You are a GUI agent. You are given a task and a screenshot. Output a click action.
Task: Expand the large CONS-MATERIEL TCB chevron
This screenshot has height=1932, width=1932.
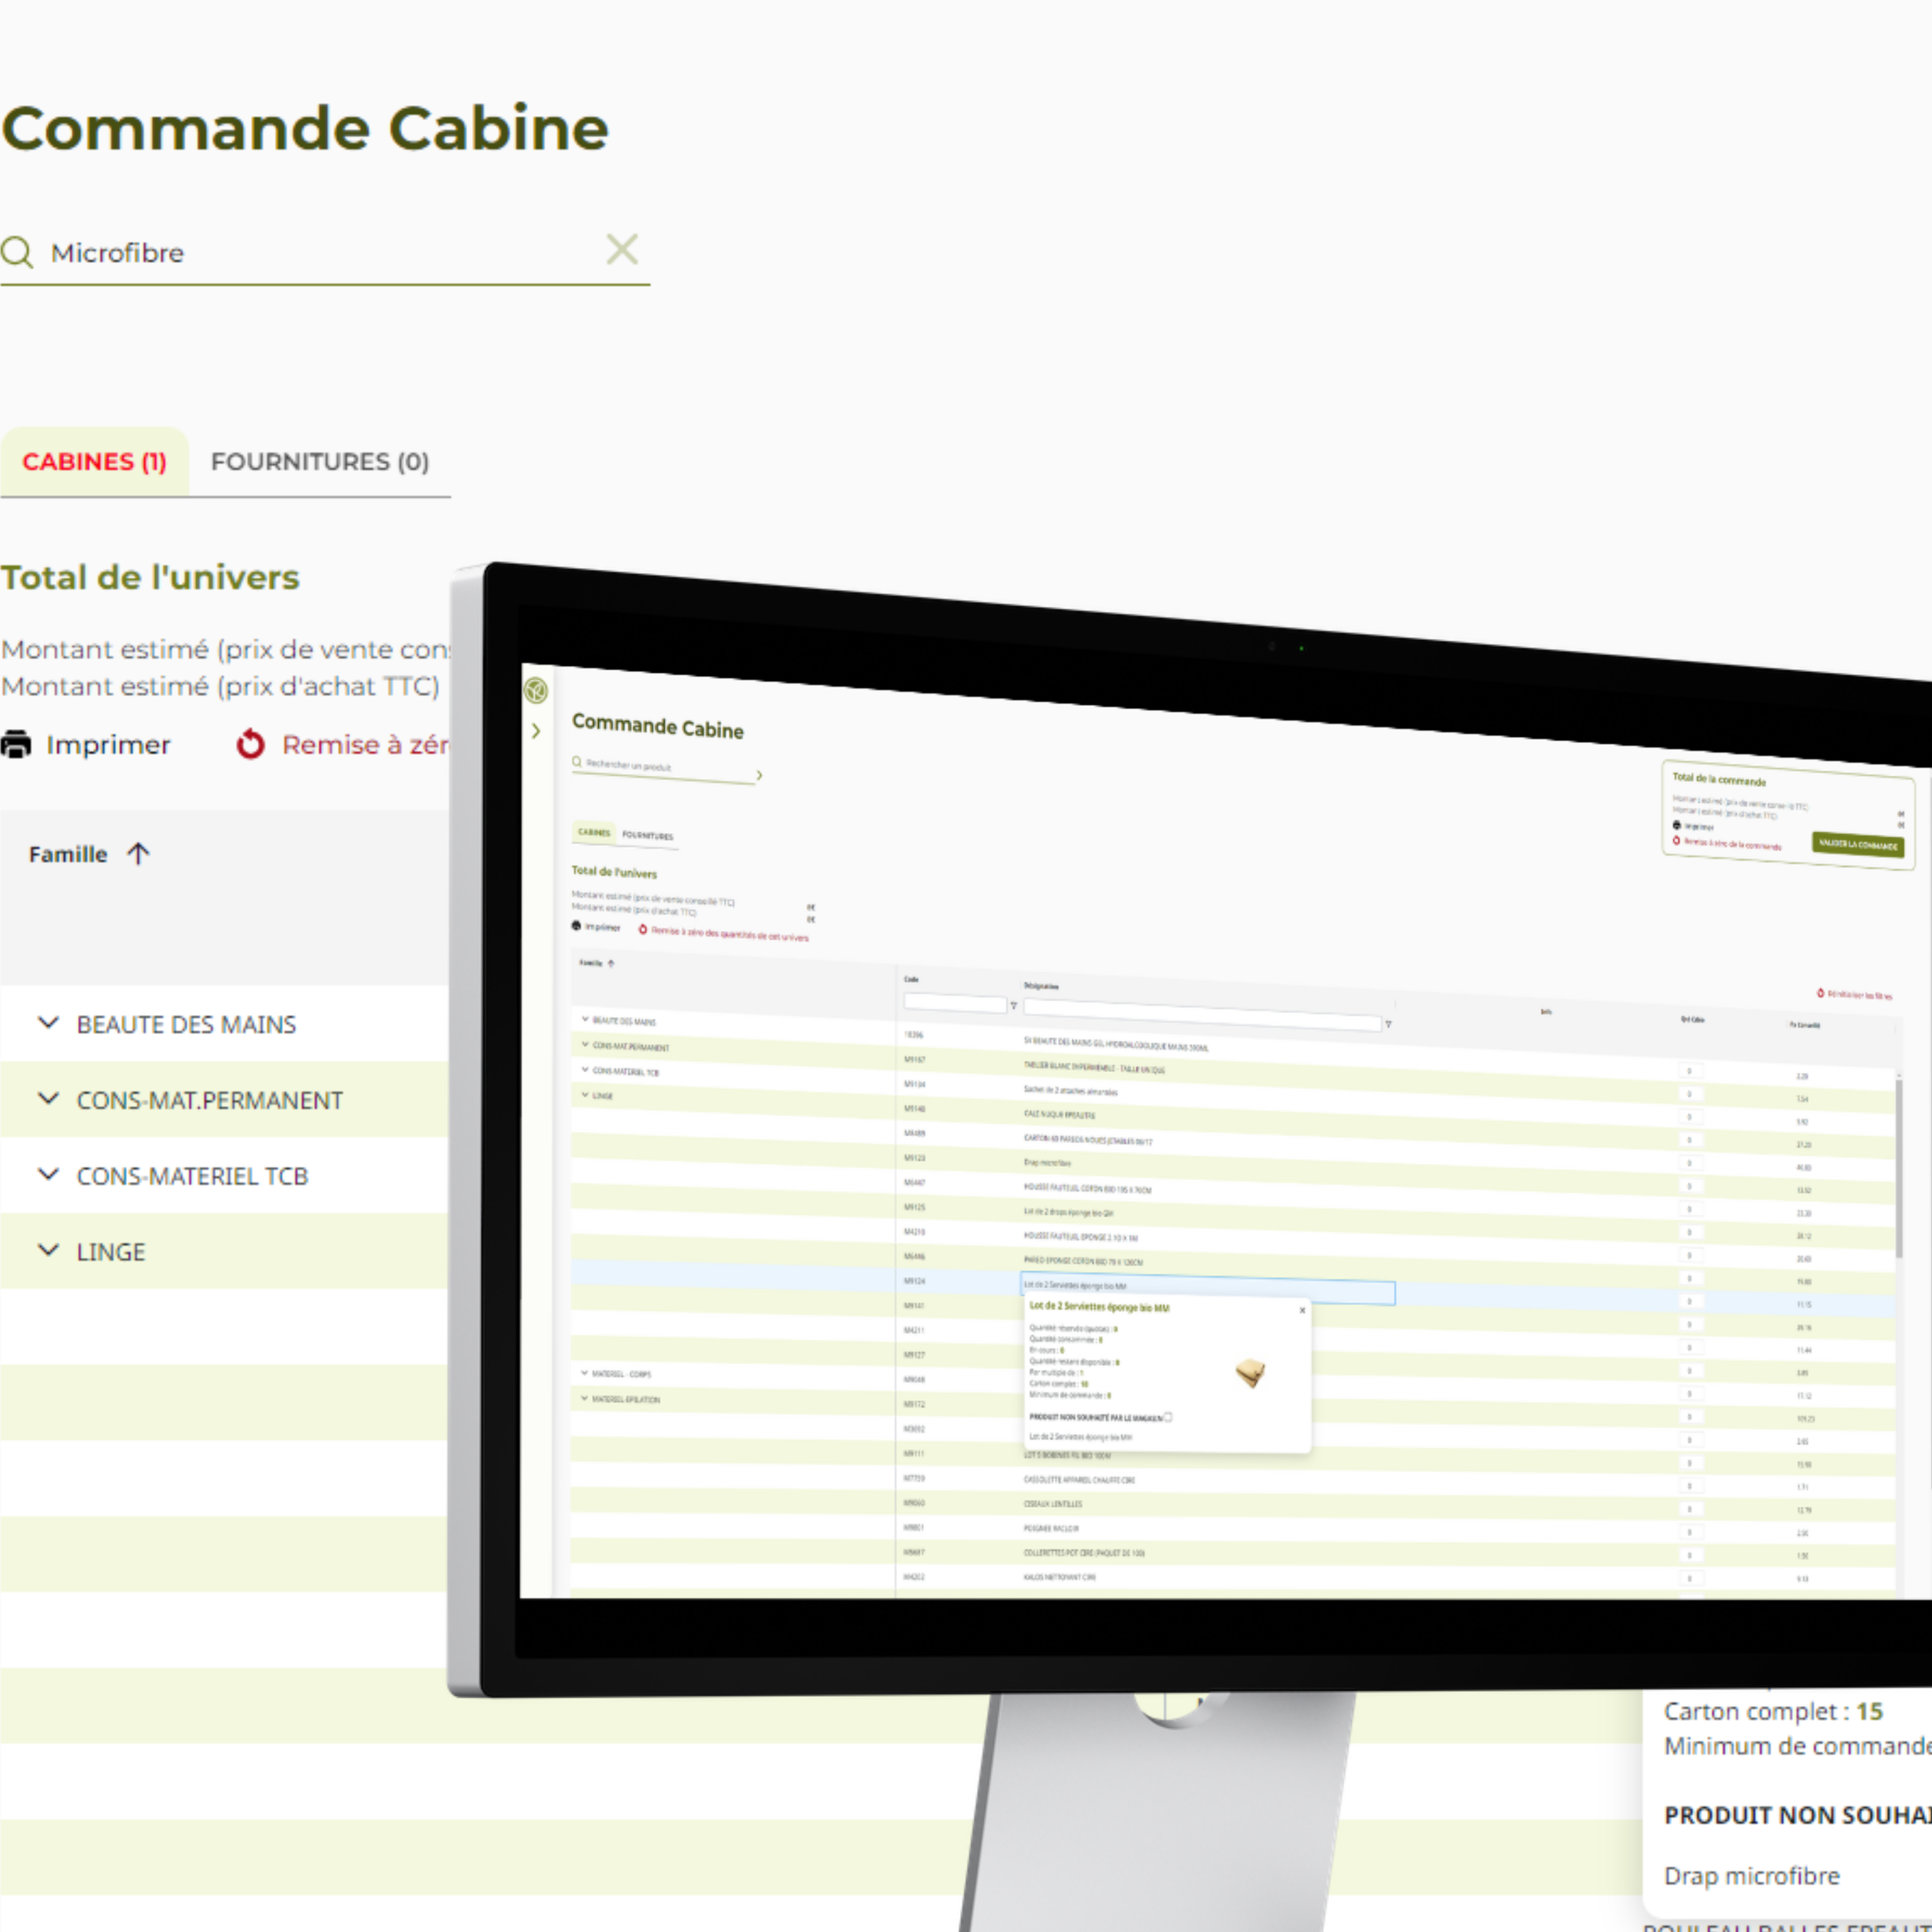tap(48, 1174)
